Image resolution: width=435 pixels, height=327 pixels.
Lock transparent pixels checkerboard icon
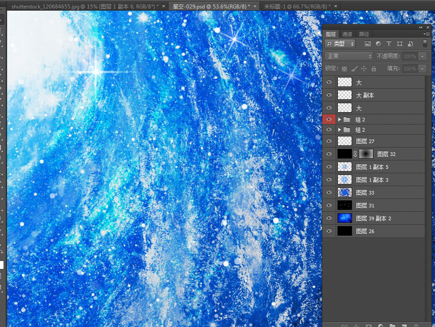click(x=344, y=69)
